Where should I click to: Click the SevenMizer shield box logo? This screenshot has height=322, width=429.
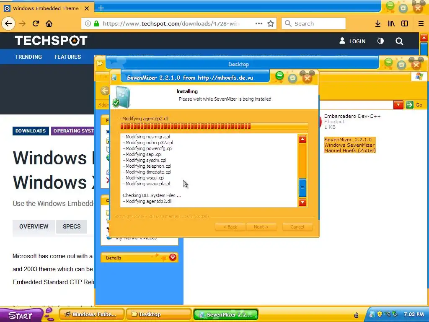tap(122, 97)
